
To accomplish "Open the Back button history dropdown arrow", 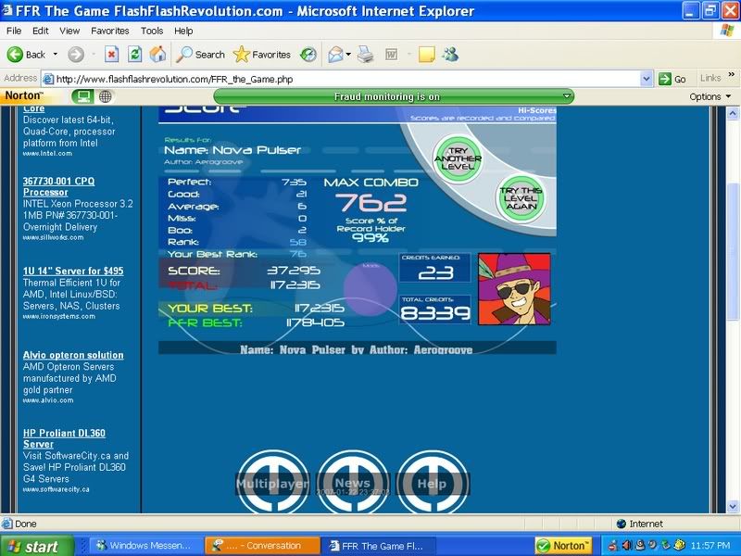I will (x=54, y=55).
